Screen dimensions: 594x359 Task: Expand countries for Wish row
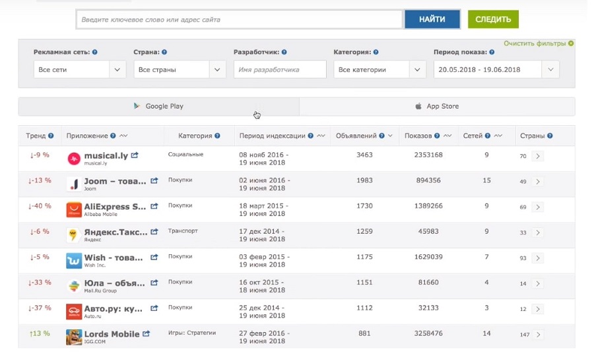[x=537, y=258]
